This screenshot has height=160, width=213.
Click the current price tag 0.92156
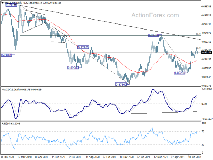207,52
